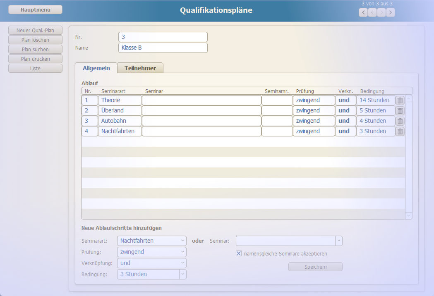Click inside the Name field showing Klasse B
This screenshot has height=296, width=434.
[x=163, y=48]
